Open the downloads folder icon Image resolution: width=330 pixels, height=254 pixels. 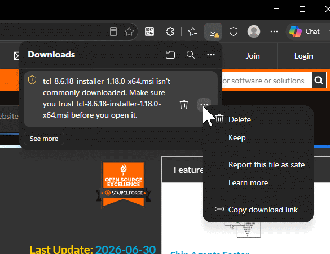point(170,55)
